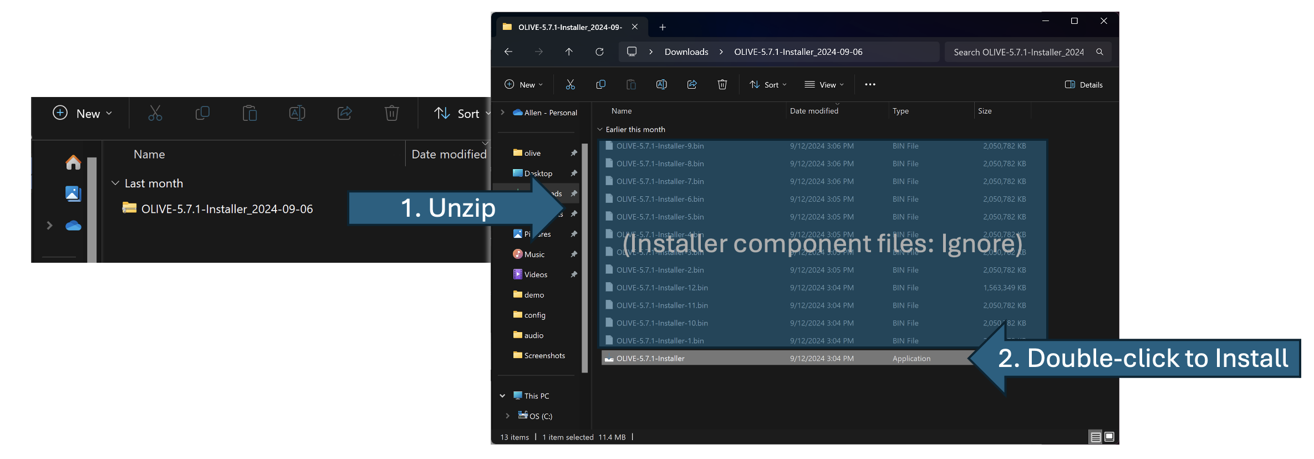Open Home icon in left window sidebar
Image resolution: width=1314 pixels, height=459 pixels.
click(73, 162)
